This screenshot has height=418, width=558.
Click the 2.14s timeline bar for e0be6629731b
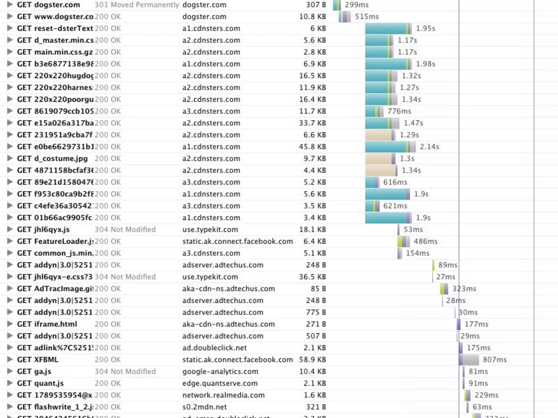[390, 147]
